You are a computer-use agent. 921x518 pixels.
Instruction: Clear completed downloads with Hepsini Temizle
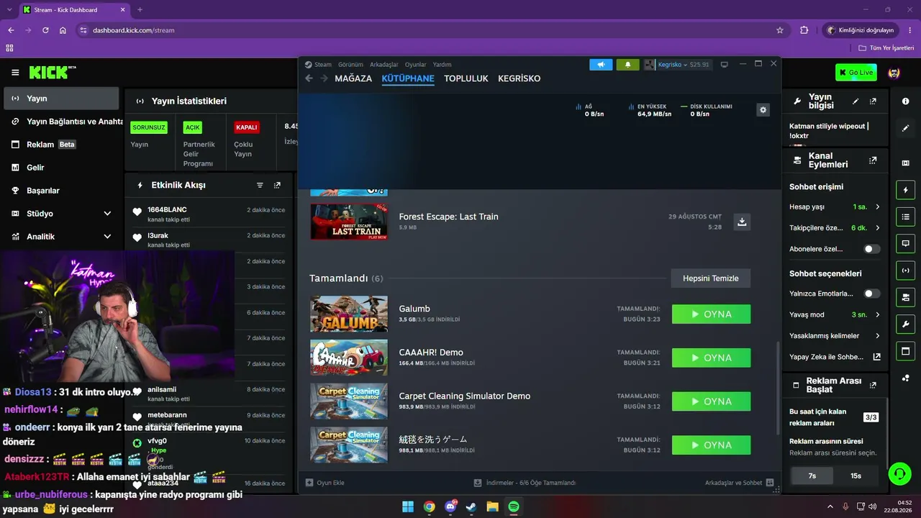[x=711, y=278]
